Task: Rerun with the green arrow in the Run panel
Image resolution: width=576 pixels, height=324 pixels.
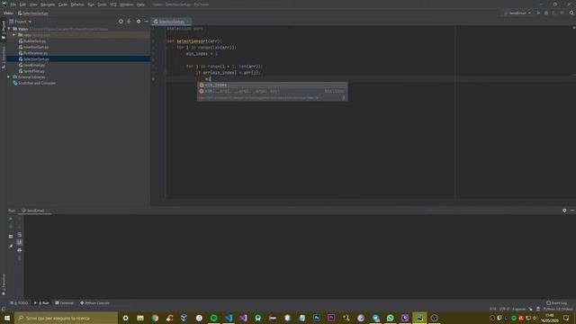Action: [x=11, y=219]
